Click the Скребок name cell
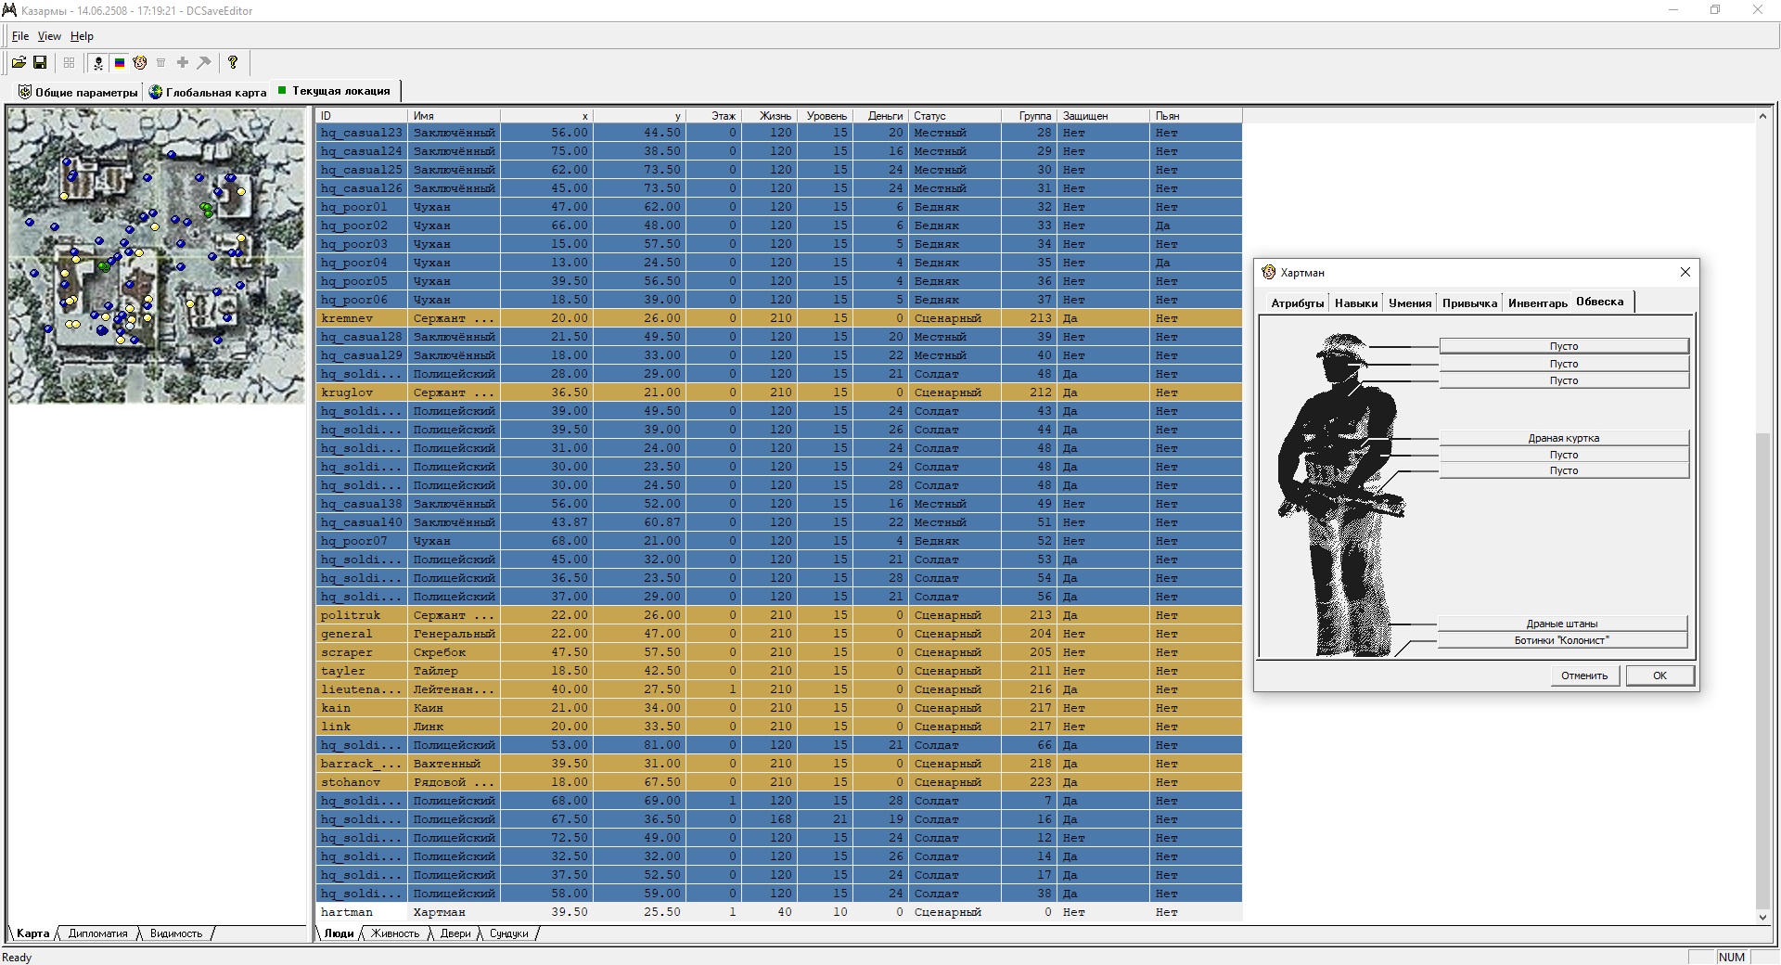 [455, 652]
